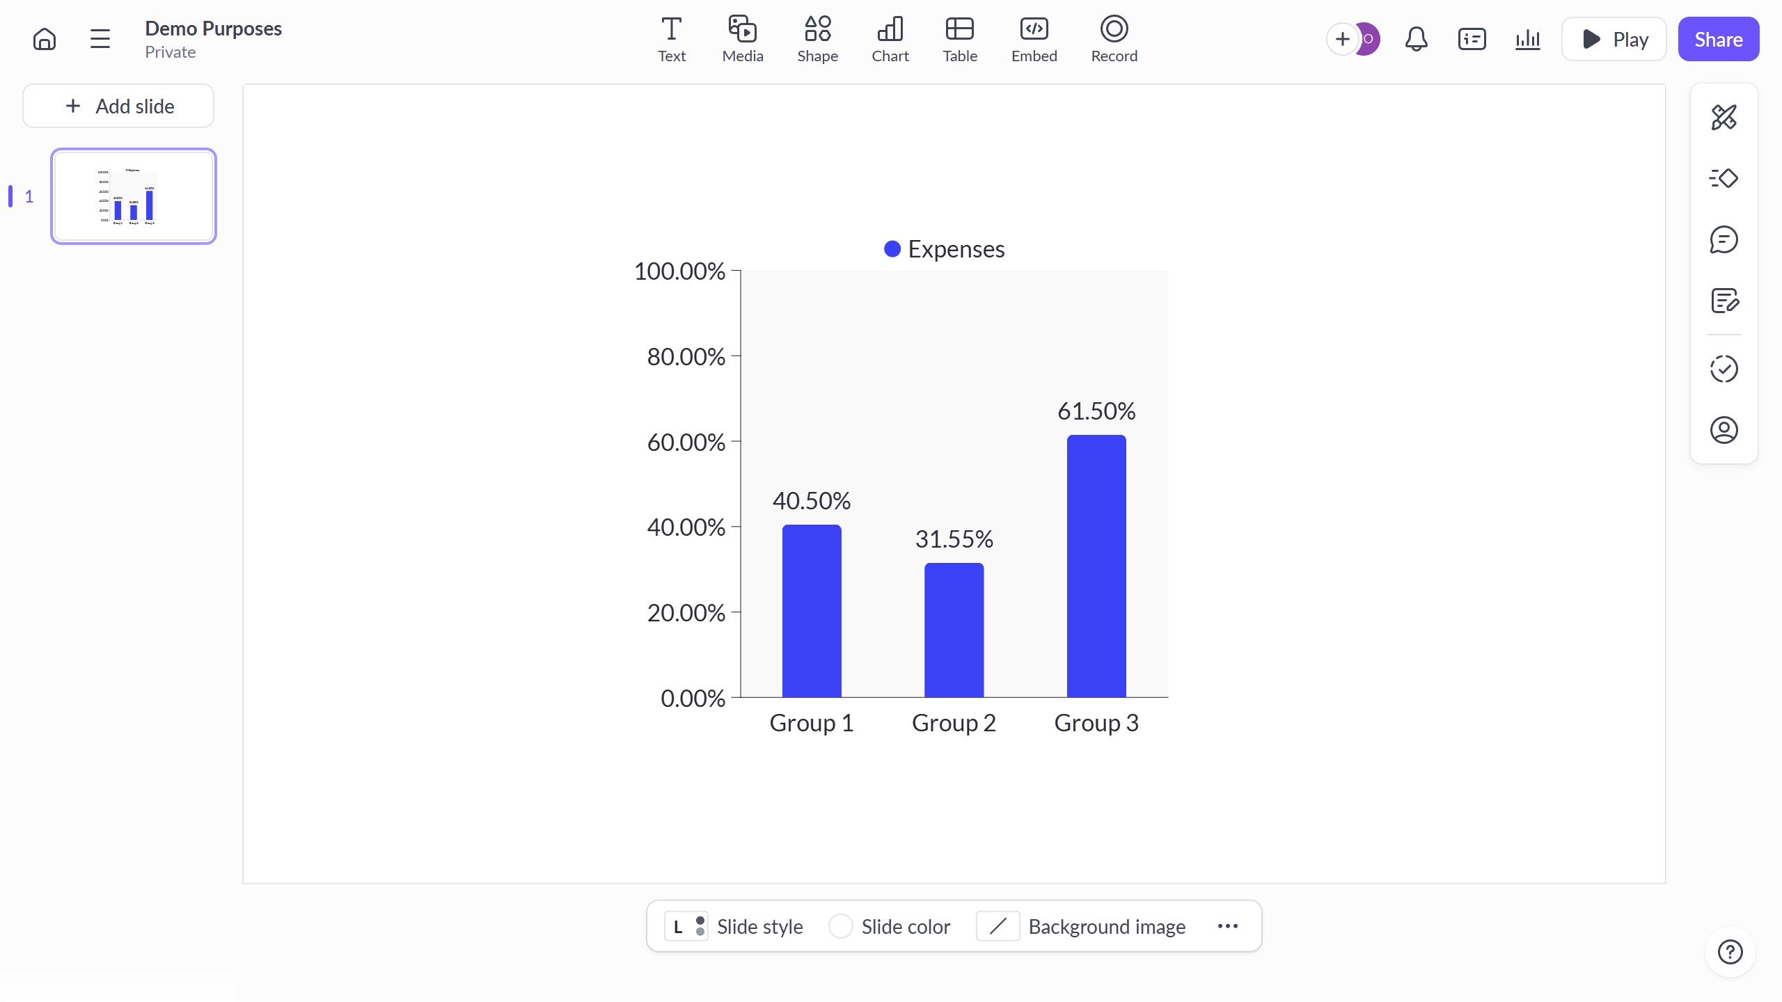Screen dimensions: 1782x1002
Task: Expand more slide options ellipsis
Action: [x=1227, y=926]
